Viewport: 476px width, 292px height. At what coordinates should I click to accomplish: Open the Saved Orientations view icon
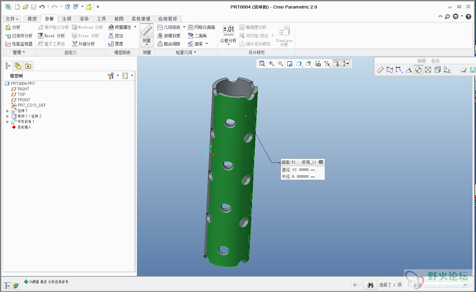coord(308,64)
